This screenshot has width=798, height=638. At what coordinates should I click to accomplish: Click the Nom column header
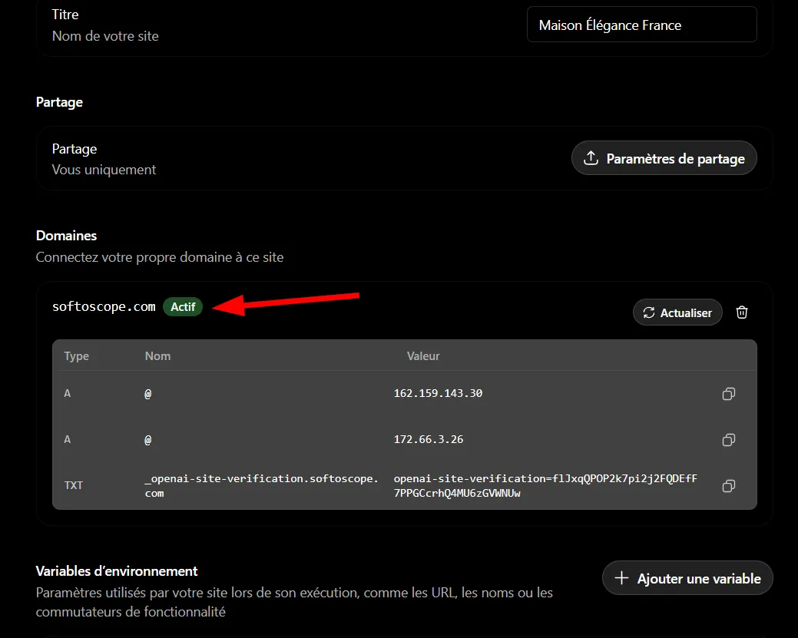click(157, 356)
